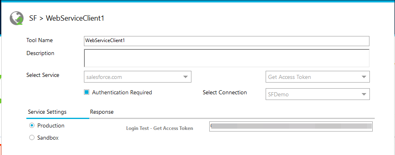Click the globe web service icon
The height and width of the screenshot is (155, 395).
[16, 18]
